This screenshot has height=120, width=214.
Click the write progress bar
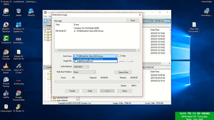pos(97,82)
